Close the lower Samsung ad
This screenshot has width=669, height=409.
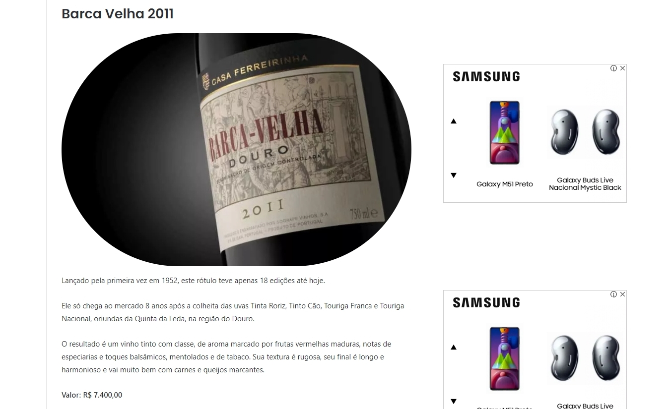[622, 294]
